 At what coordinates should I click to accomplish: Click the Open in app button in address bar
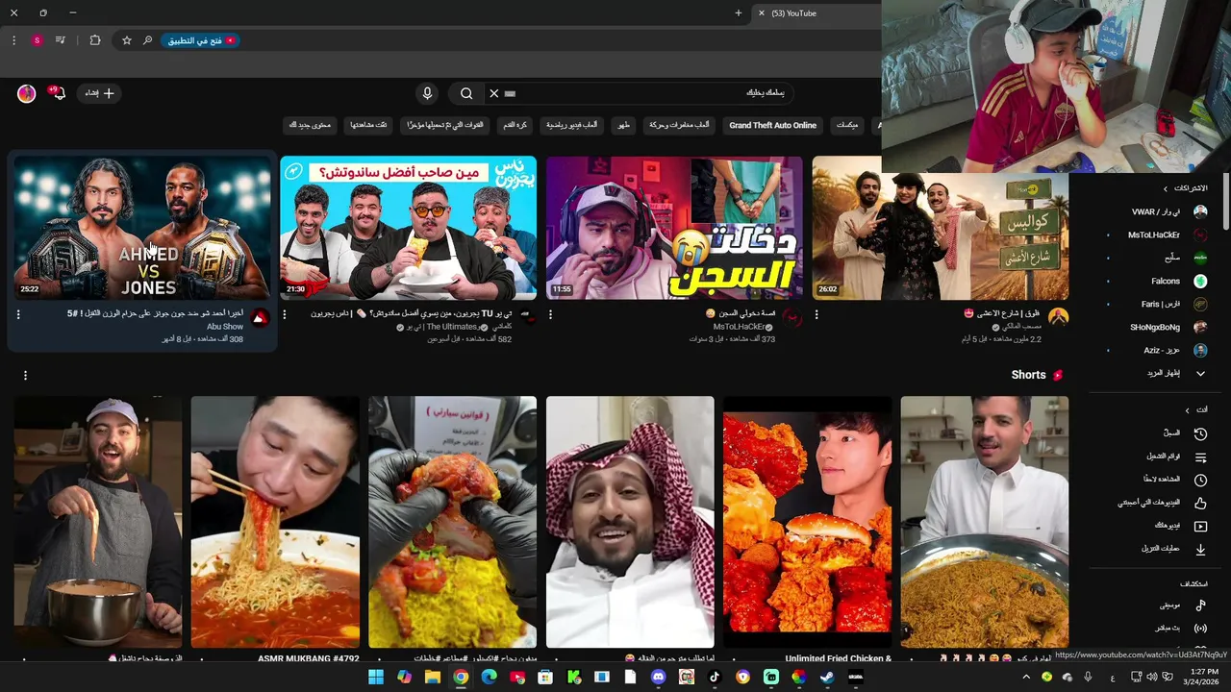point(201,40)
